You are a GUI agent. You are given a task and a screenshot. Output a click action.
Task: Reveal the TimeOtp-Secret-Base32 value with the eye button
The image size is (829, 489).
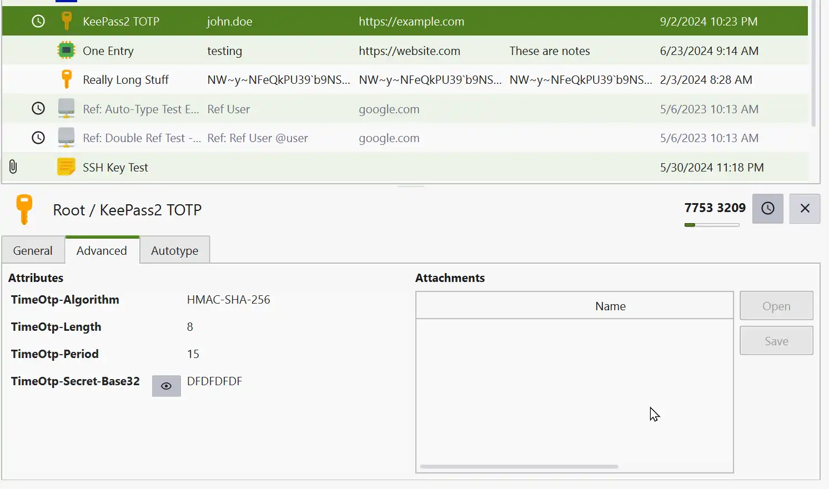coord(166,386)
